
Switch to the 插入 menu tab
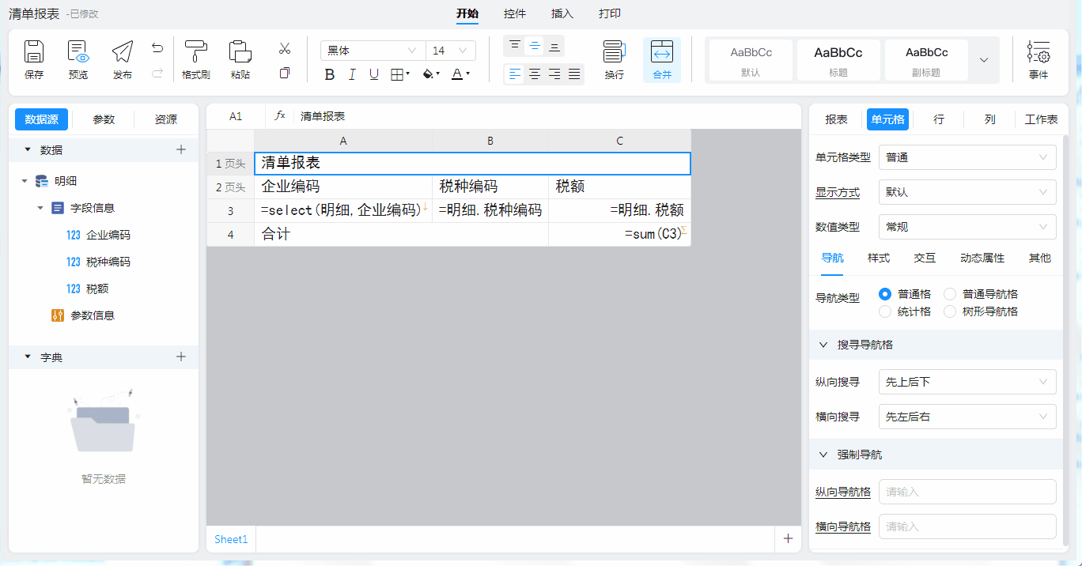pyautogui.click(x=562, y=13)
